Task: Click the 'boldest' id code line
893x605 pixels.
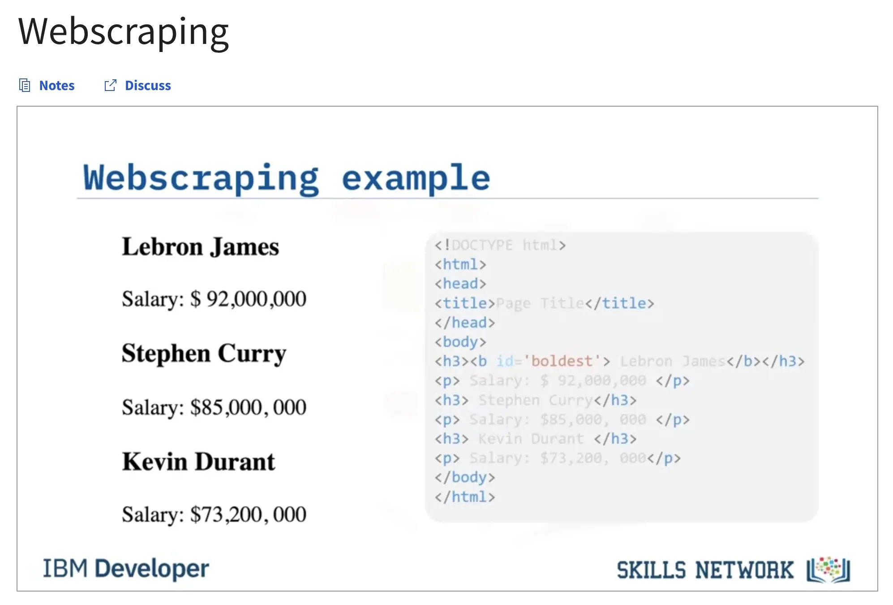Action: tap(619, 361)
